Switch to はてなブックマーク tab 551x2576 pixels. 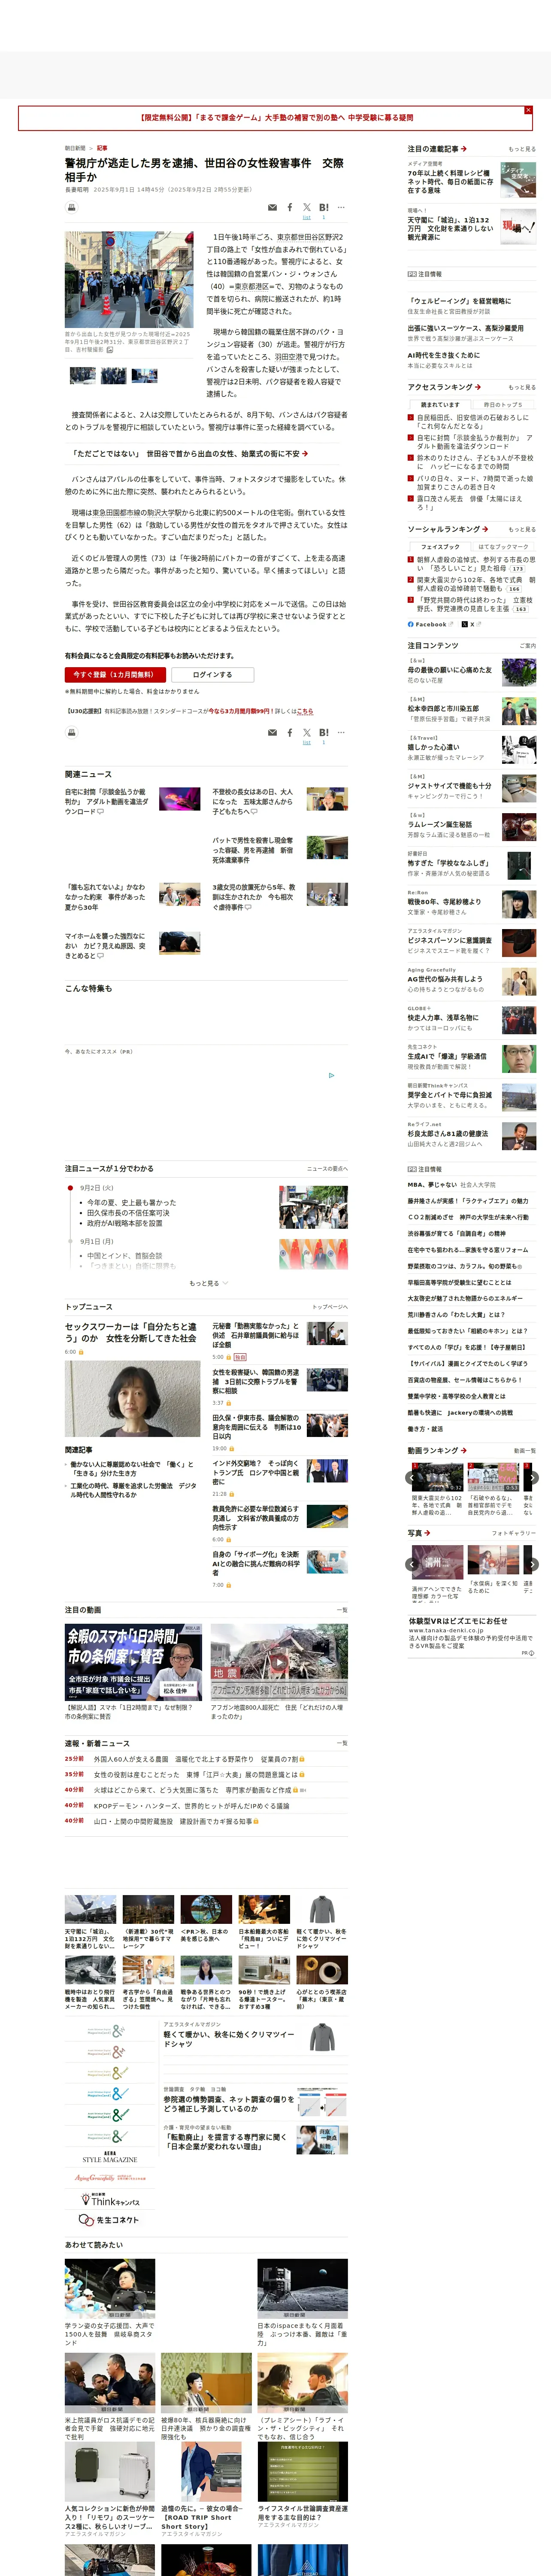503,547
